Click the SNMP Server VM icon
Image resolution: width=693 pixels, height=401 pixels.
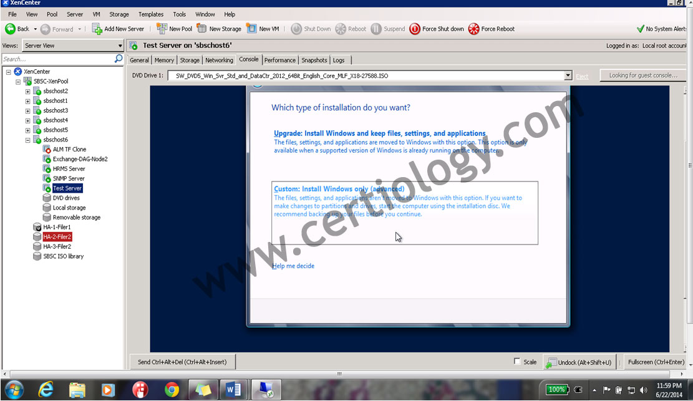47,178
